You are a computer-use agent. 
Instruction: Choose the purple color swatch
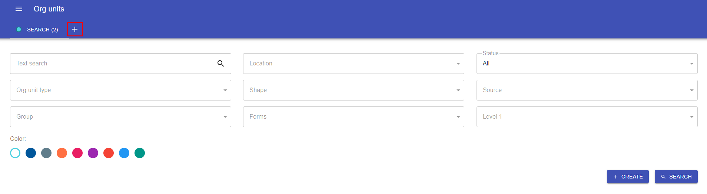pos(93,153)
